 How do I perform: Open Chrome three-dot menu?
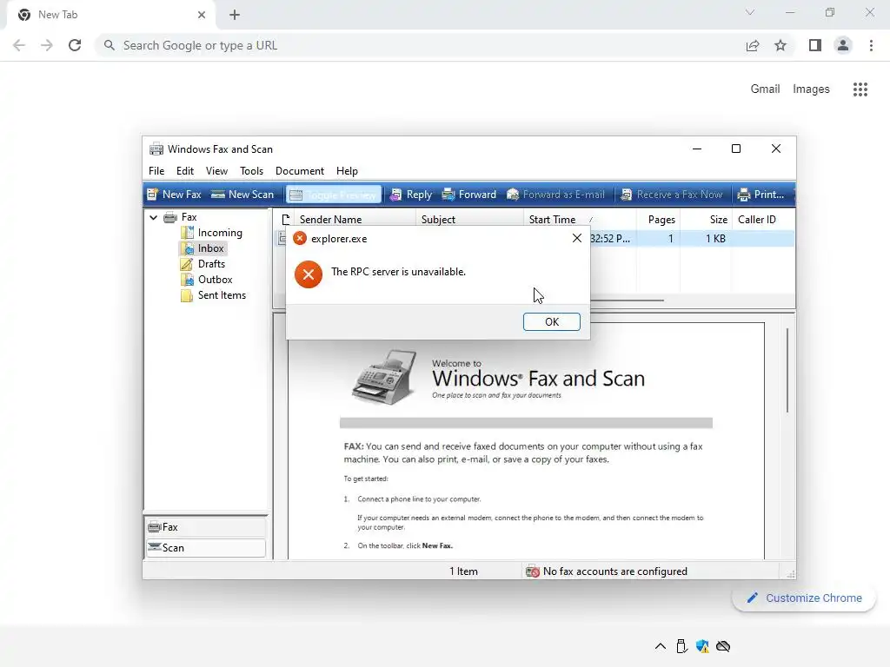pos(871,45)
